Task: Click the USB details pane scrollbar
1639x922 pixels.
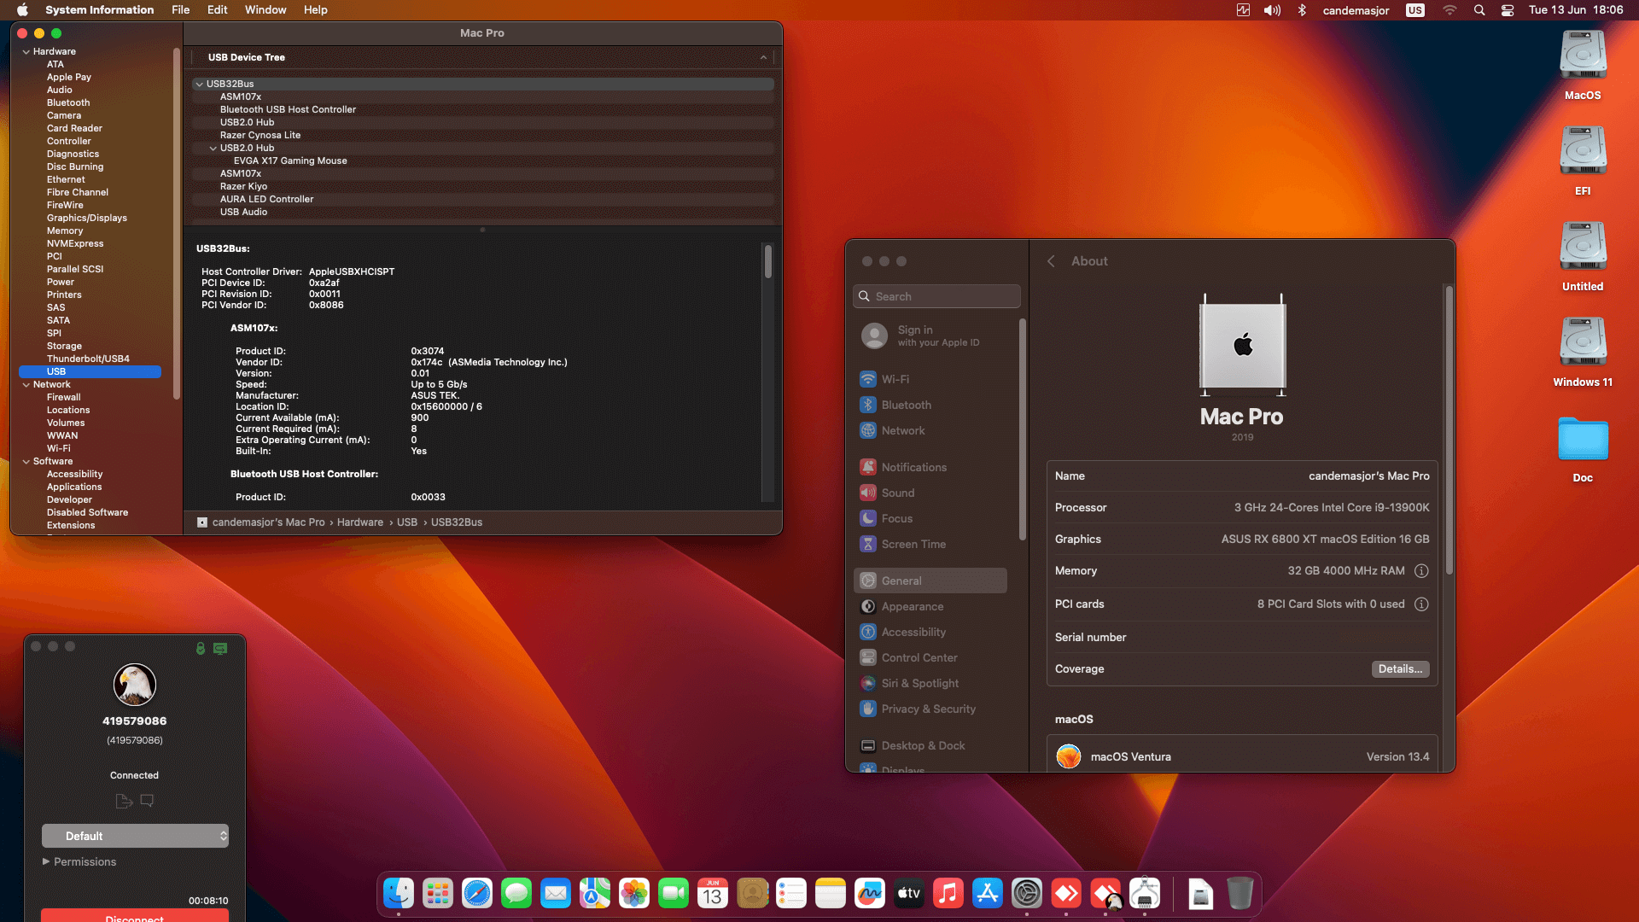Action: pyautogui.click(x=767, y=261)
